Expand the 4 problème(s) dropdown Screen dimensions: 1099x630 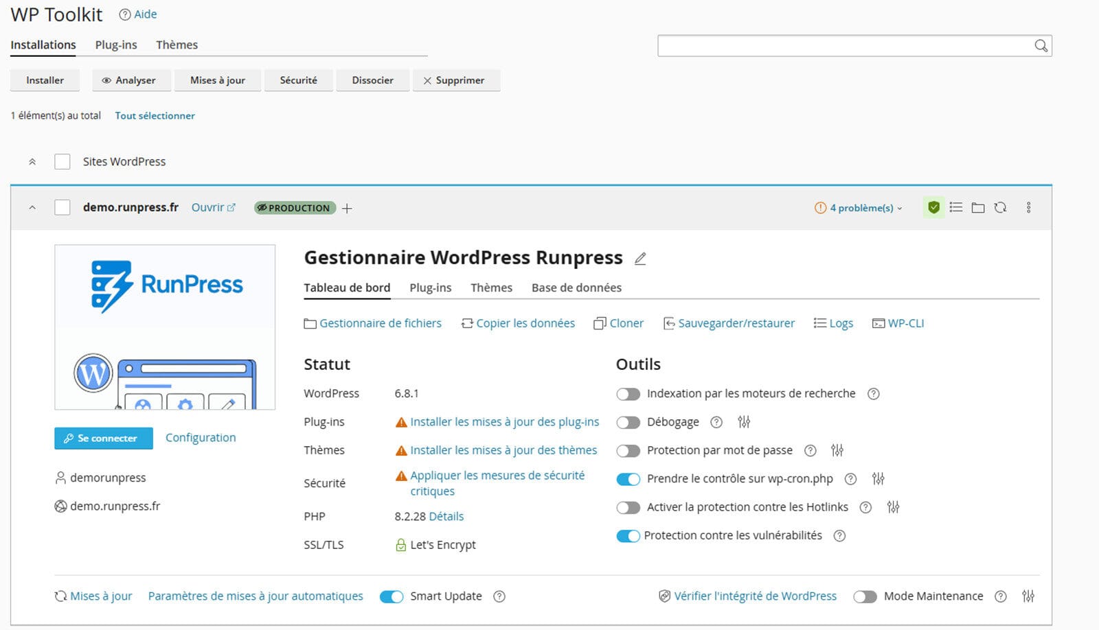pos(859,208)
